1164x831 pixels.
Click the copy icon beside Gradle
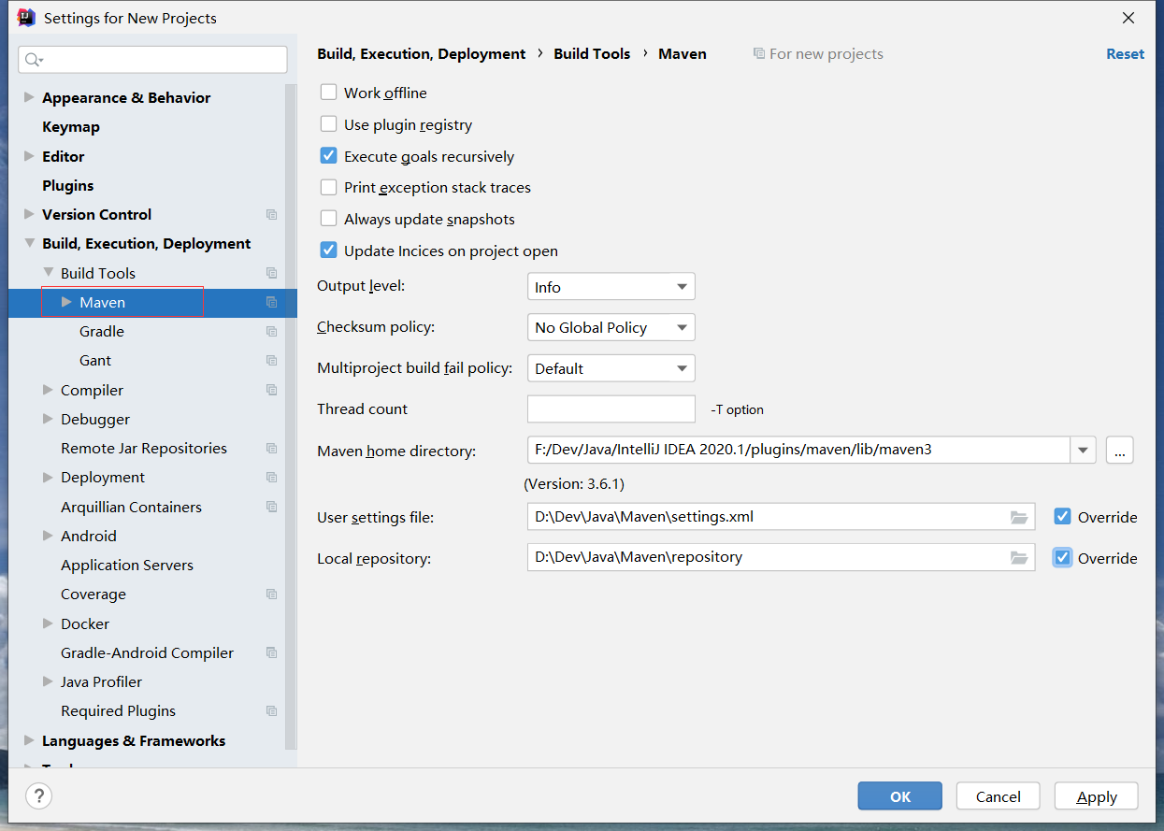271,332
